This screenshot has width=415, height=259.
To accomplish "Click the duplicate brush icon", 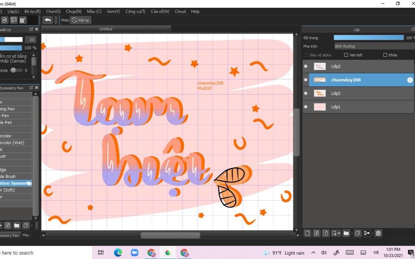I will (x=26, y=225).
